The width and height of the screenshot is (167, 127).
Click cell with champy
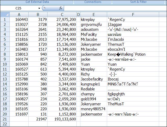click(x=94, y=94)
